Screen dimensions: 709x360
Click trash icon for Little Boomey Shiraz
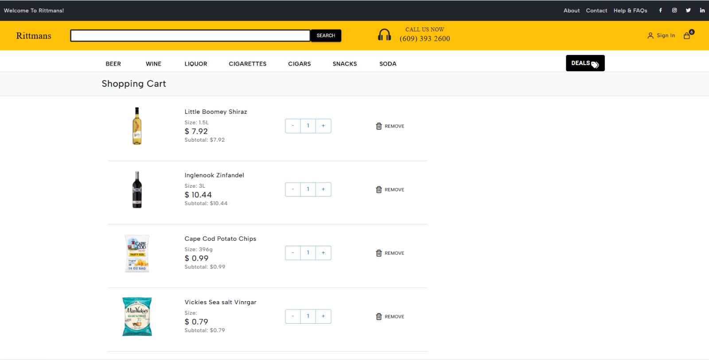coord(379,126)
